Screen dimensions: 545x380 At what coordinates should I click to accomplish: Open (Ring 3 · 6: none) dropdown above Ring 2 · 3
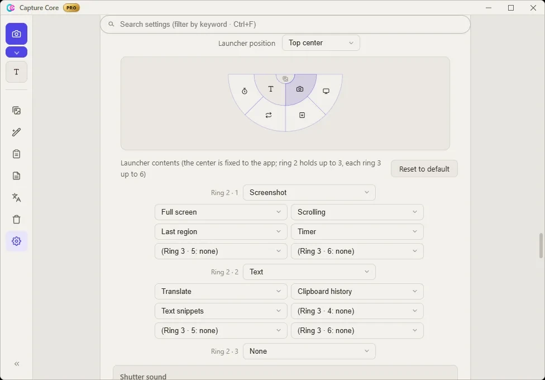pos(357,331)
